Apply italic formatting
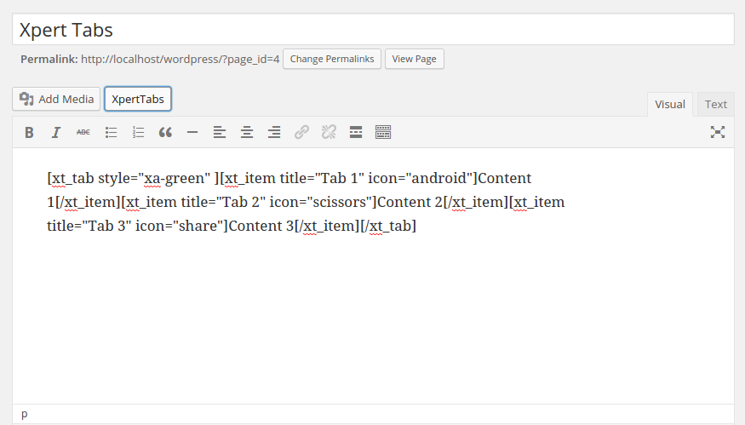Viewport: 745px width, 425px height. coord(56,132)
